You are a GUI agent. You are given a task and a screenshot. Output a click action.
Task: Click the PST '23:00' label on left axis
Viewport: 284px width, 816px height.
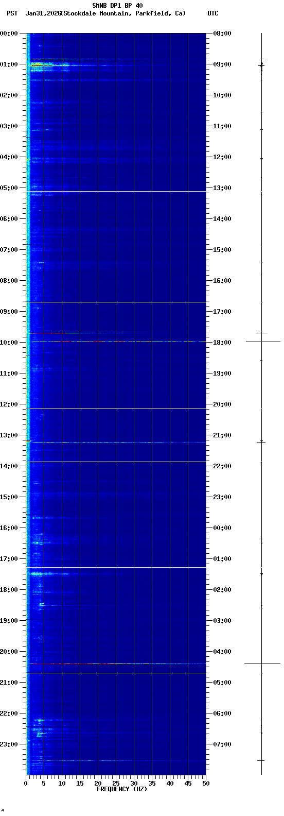[9, 744]
